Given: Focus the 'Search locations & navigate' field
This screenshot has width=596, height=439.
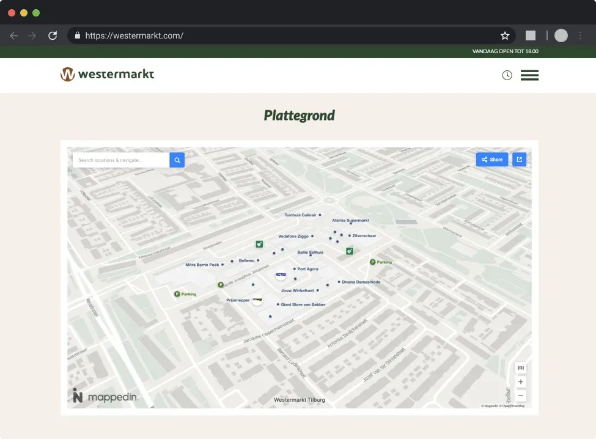Looking at the screenshot, I should 121,160.
